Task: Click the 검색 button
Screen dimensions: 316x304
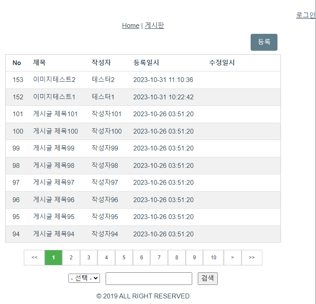Action: [208, 278]
